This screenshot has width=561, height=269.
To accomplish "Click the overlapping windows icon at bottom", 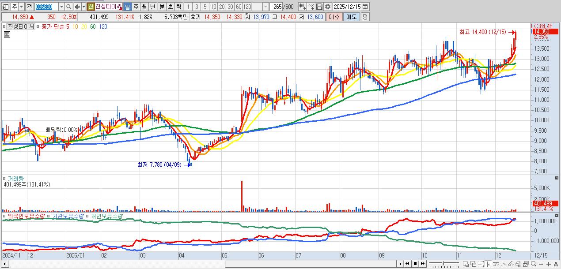I will tap(473, 264).
